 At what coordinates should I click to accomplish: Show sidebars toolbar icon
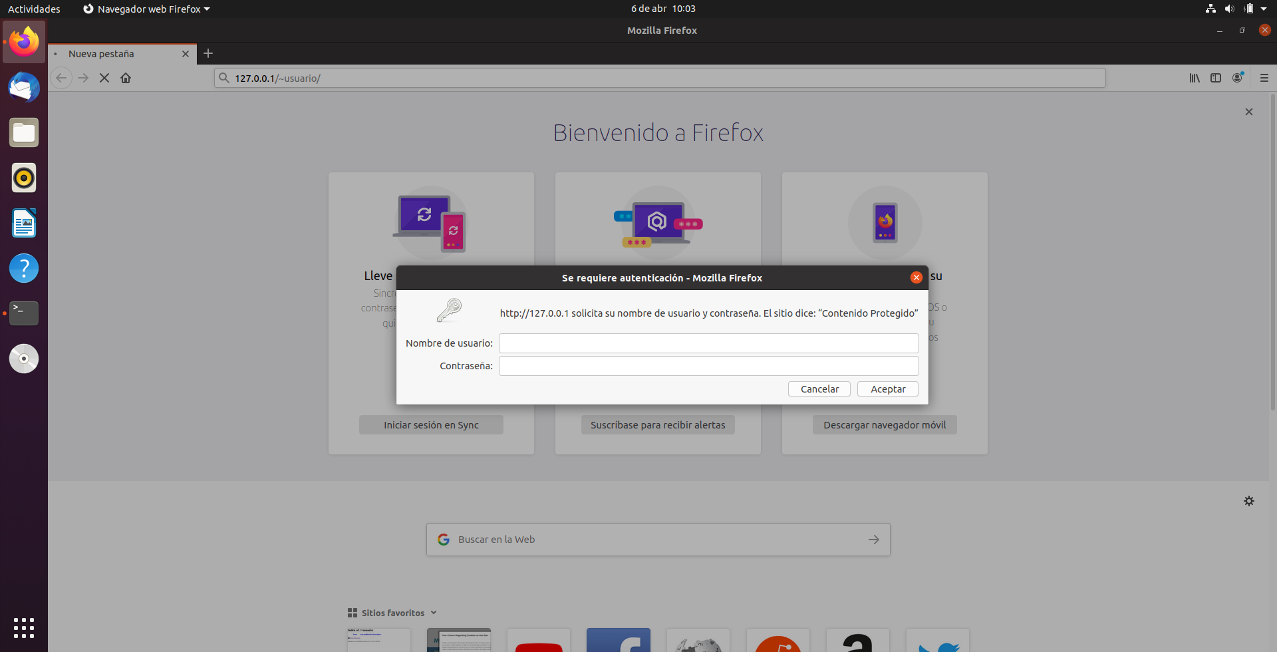tap(1216, 78)
